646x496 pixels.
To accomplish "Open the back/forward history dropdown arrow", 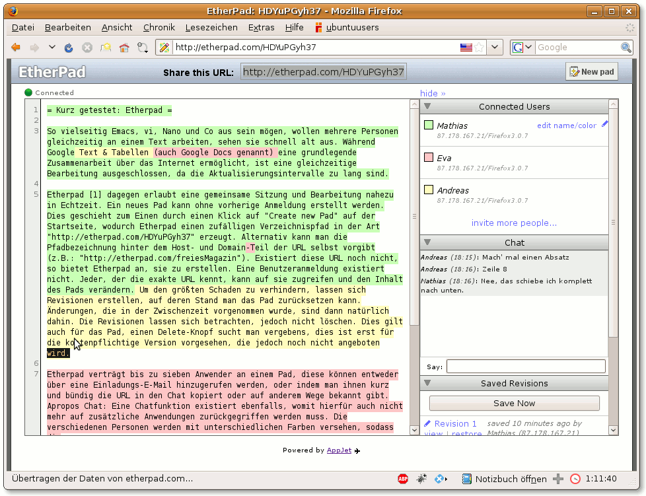I will point(52,48).
